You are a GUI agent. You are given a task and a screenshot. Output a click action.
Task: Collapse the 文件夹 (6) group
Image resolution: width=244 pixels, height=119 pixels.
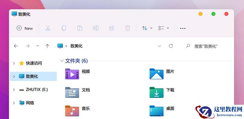pos(62,61)
